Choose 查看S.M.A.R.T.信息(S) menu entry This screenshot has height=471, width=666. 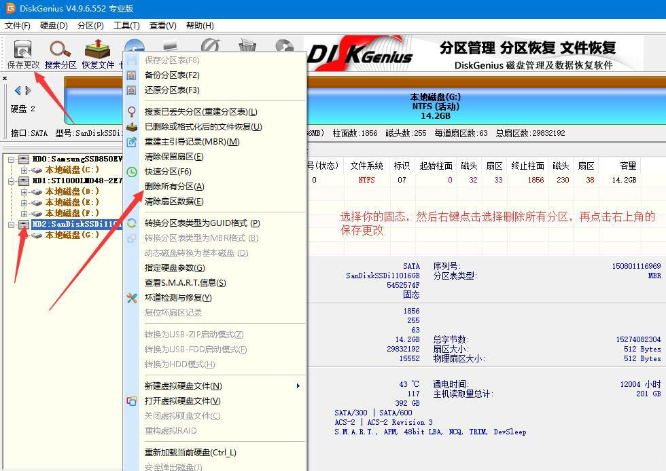[185, 283]
